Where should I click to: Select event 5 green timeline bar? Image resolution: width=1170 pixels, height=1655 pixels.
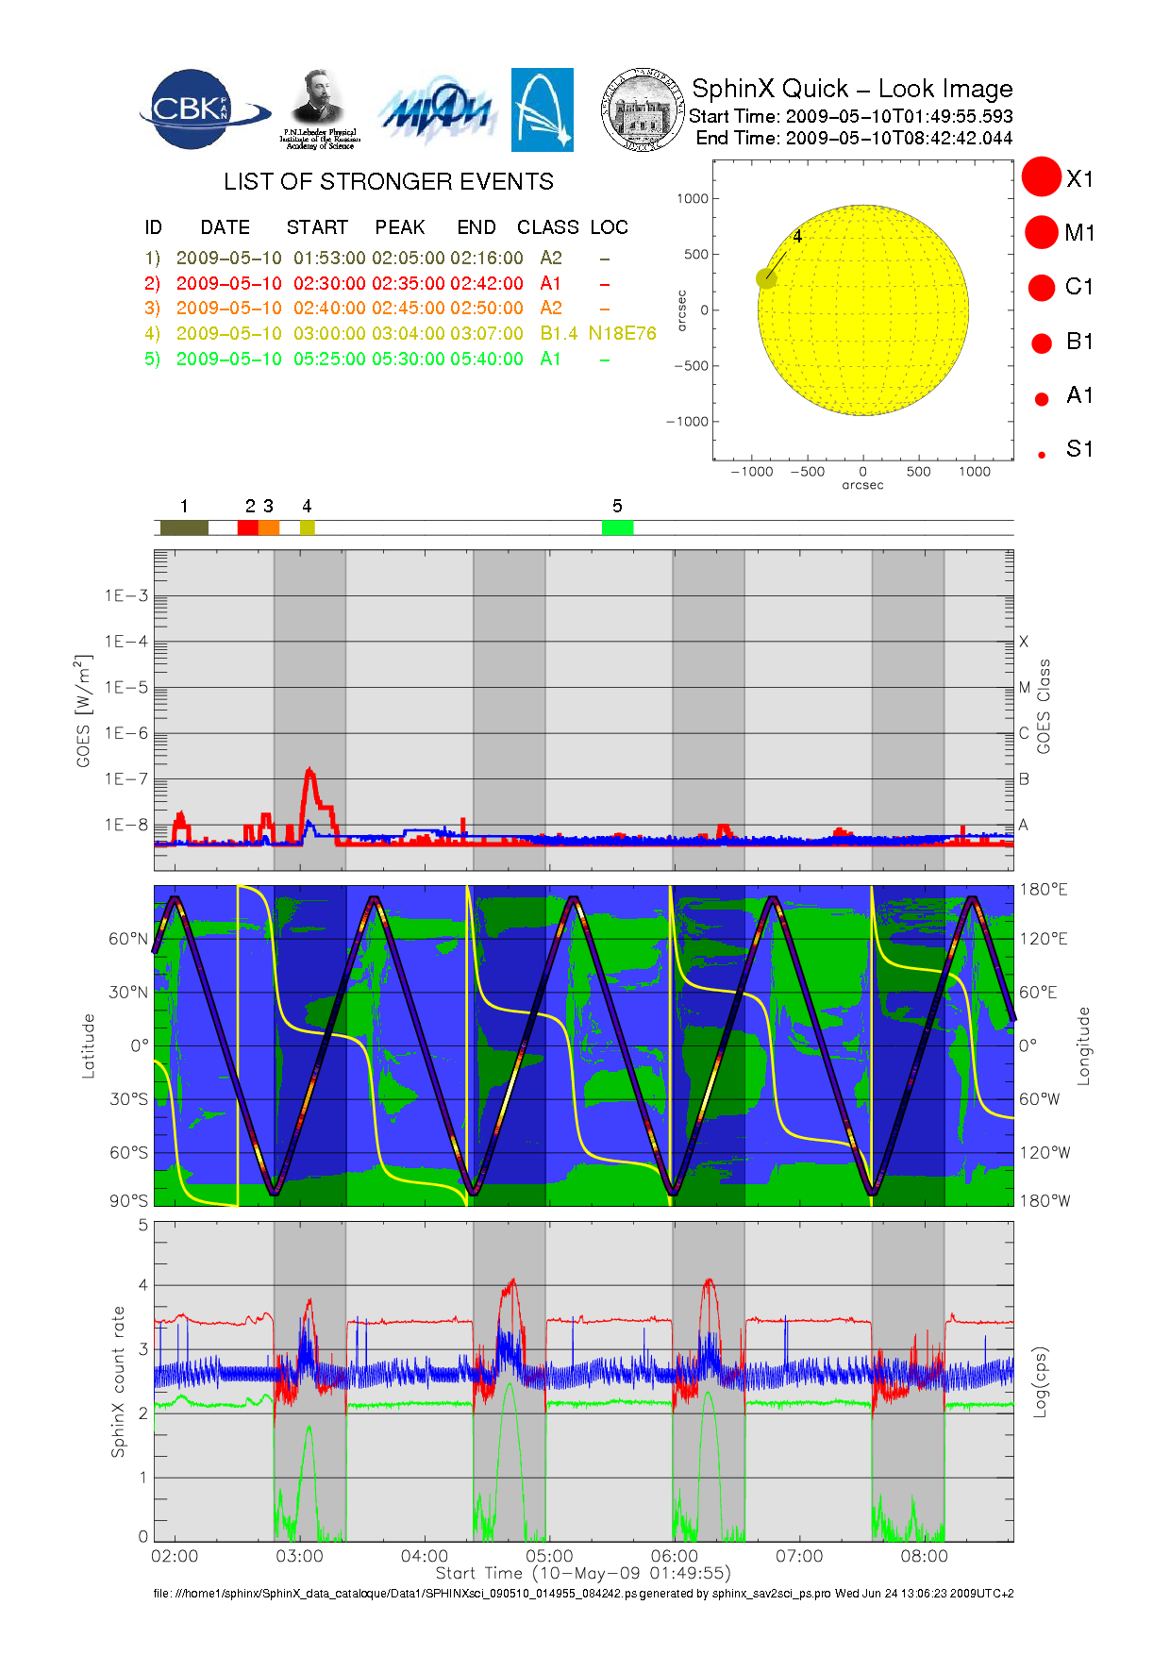coord(617,527)
